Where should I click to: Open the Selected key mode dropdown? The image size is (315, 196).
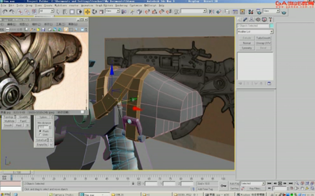252,184
